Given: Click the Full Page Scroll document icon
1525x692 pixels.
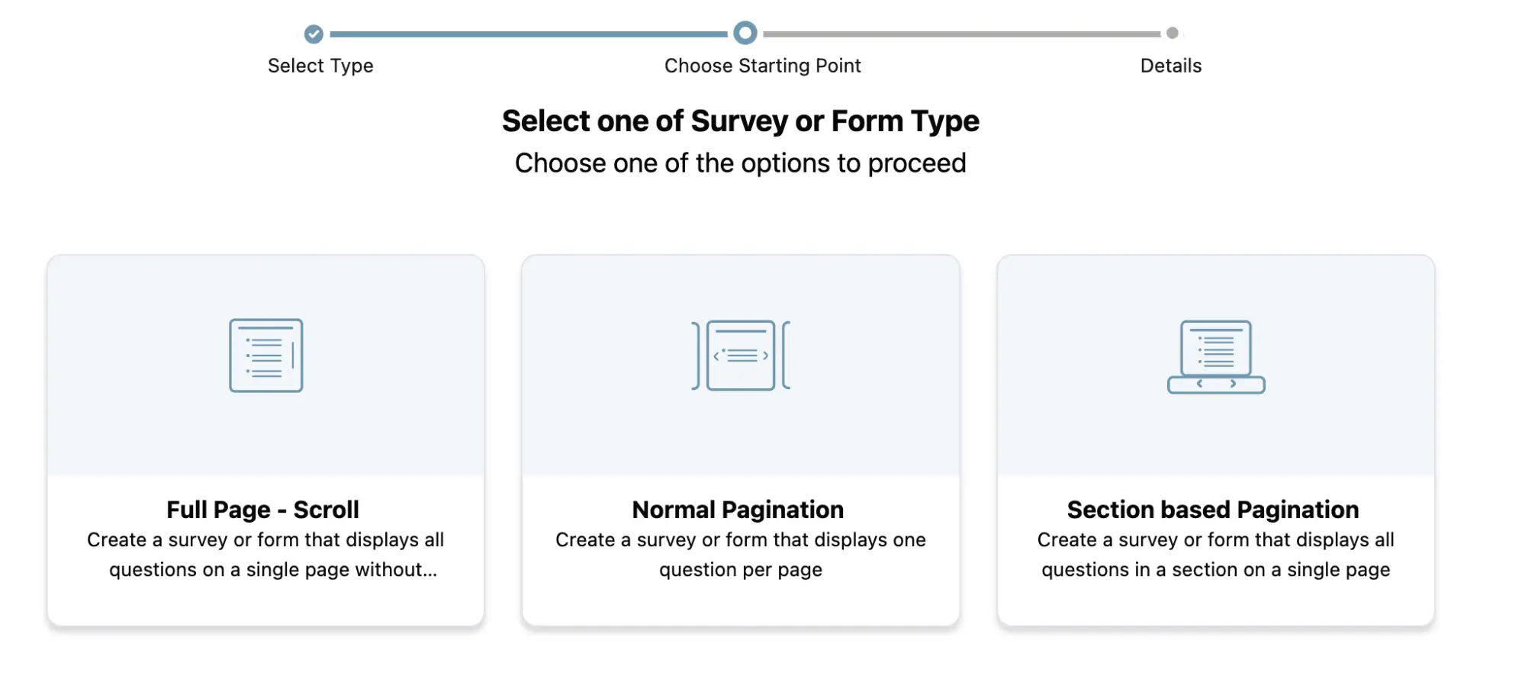Looking at the screenshot, I should (x=265, y=356).
